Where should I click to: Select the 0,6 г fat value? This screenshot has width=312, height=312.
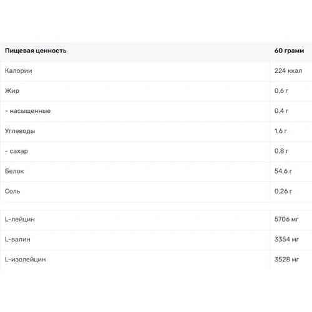click(281, 90)
